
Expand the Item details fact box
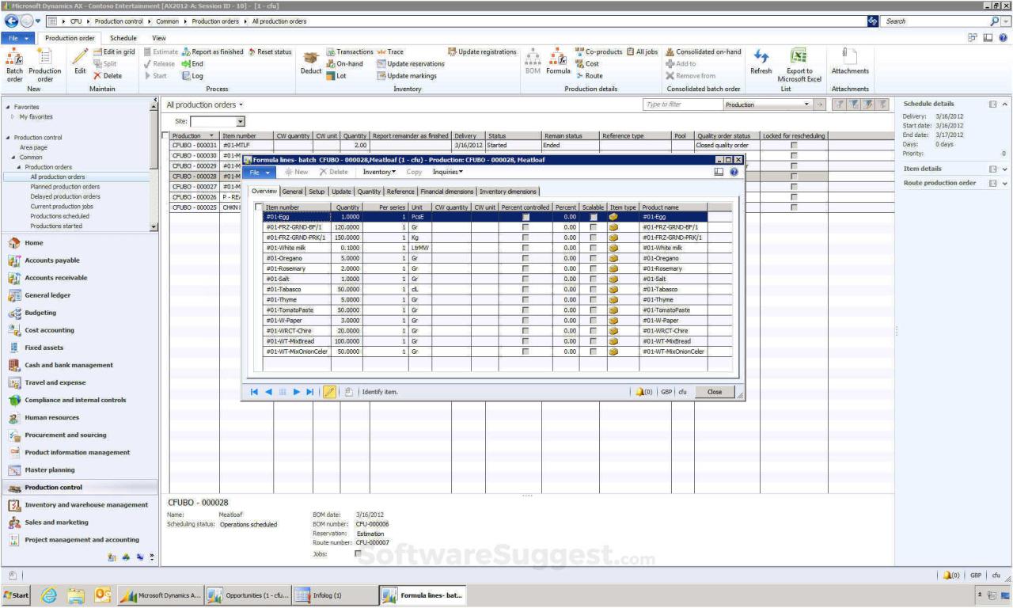[1005, 169]
